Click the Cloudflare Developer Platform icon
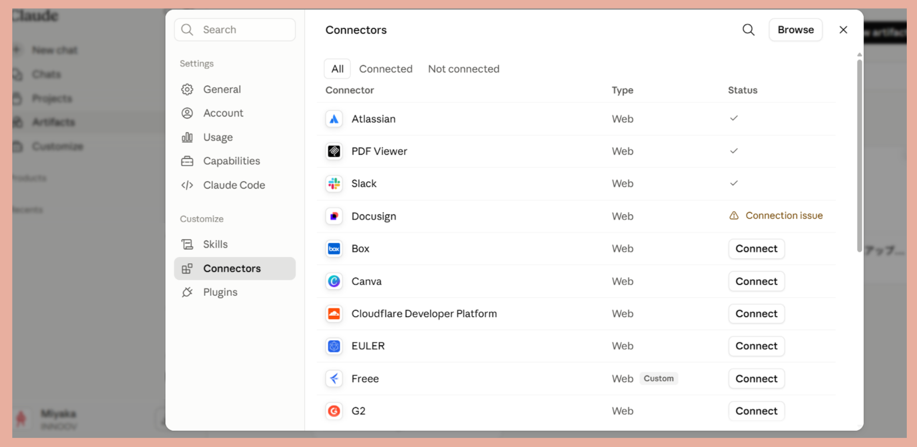Image resolution: width=917 pixels, height=447 pixels. click(334, 314)
